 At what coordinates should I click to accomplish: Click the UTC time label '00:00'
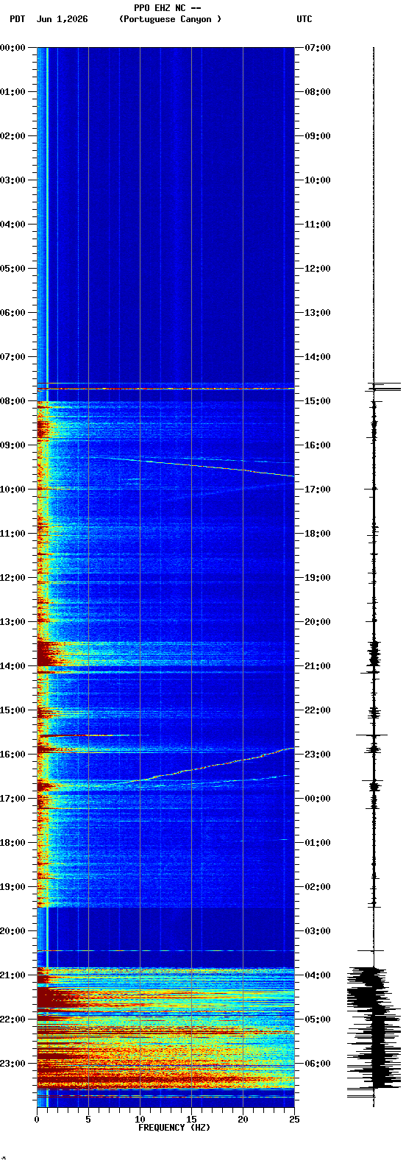[318, 799]
